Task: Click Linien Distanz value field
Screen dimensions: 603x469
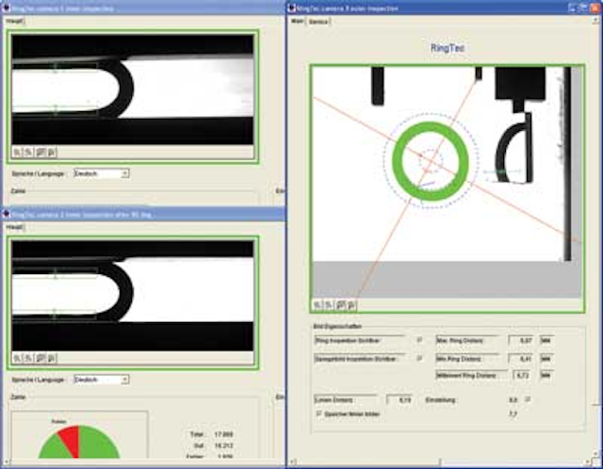Action: click(x=399, y=400)
